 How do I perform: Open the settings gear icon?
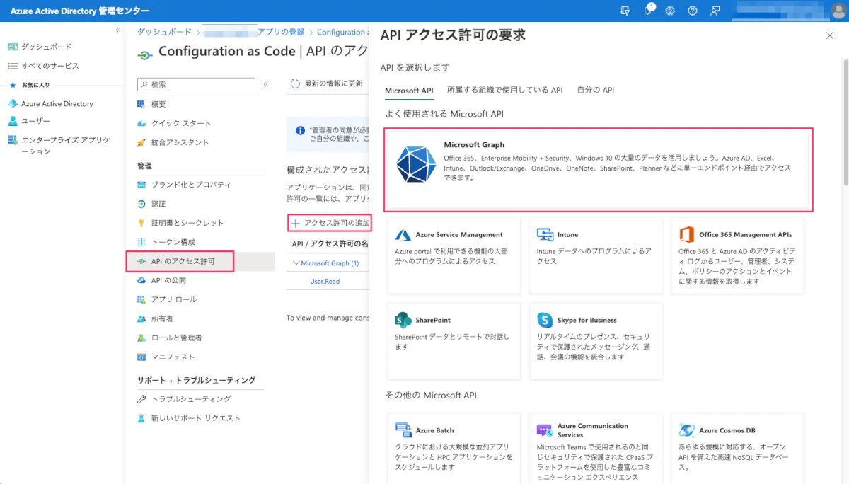pyautogui.click(x=670, y=11)
